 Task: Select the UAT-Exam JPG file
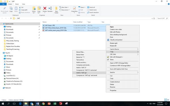(x=50, y=25)
